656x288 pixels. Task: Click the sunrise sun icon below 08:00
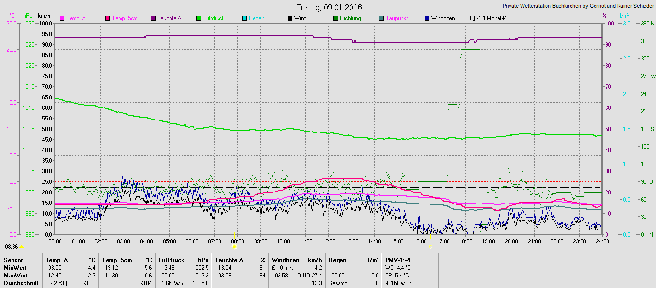click(x=234, y=247)
